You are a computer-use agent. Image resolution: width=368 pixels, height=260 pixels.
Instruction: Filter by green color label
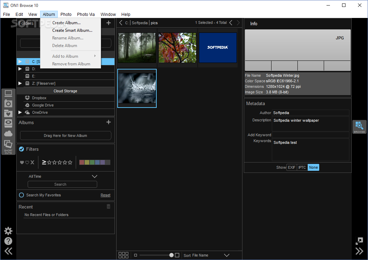click(92, 162)
